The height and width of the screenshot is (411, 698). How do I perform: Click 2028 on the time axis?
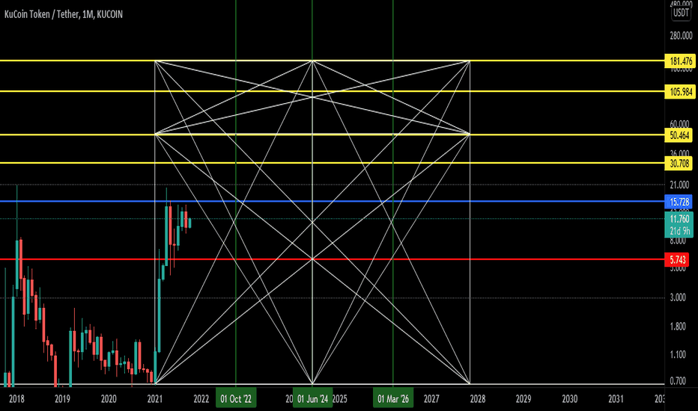(478, 399)
